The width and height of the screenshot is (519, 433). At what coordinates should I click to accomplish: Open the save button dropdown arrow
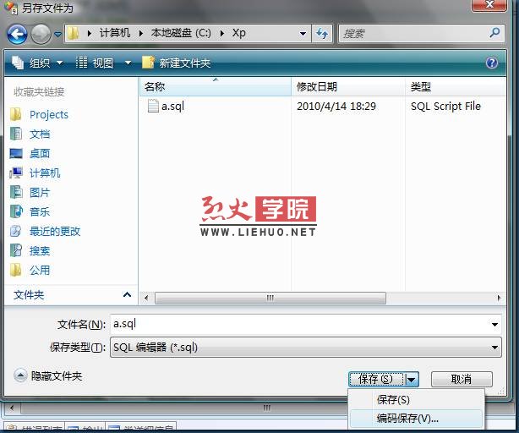[x=412, y=380]
